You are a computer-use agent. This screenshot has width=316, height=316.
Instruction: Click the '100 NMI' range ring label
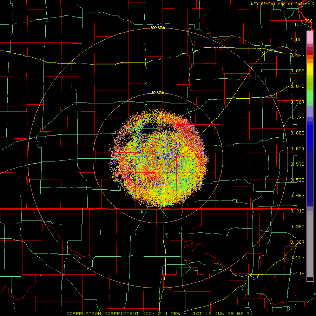(158, 28)
